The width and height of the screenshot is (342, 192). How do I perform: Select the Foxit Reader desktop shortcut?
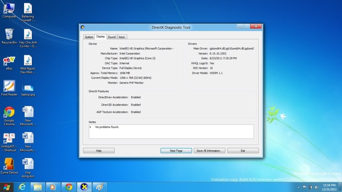pyautogui.click(x=9, y=88)
